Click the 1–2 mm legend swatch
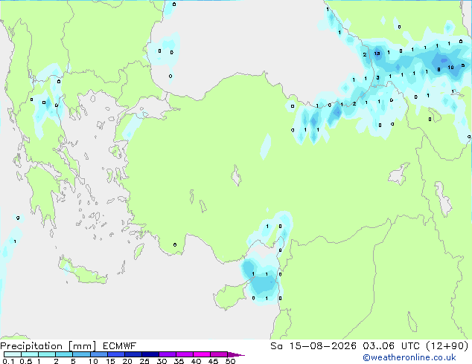This screenshot has height=364, width=472. pyautogui.click(x=47, y=354)
